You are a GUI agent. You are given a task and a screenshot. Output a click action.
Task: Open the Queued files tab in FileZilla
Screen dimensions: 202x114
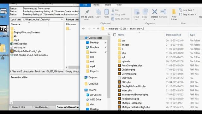click(x=18, y=107)
